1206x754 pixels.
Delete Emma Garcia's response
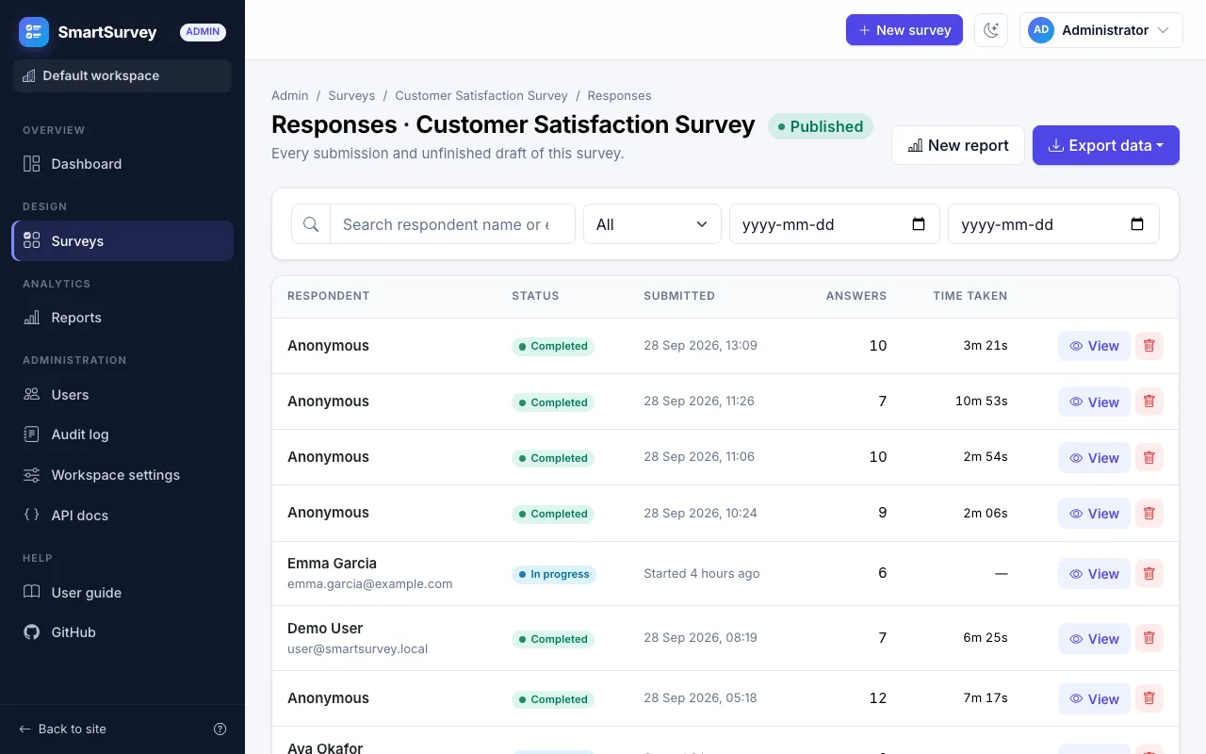(1149, 573)
